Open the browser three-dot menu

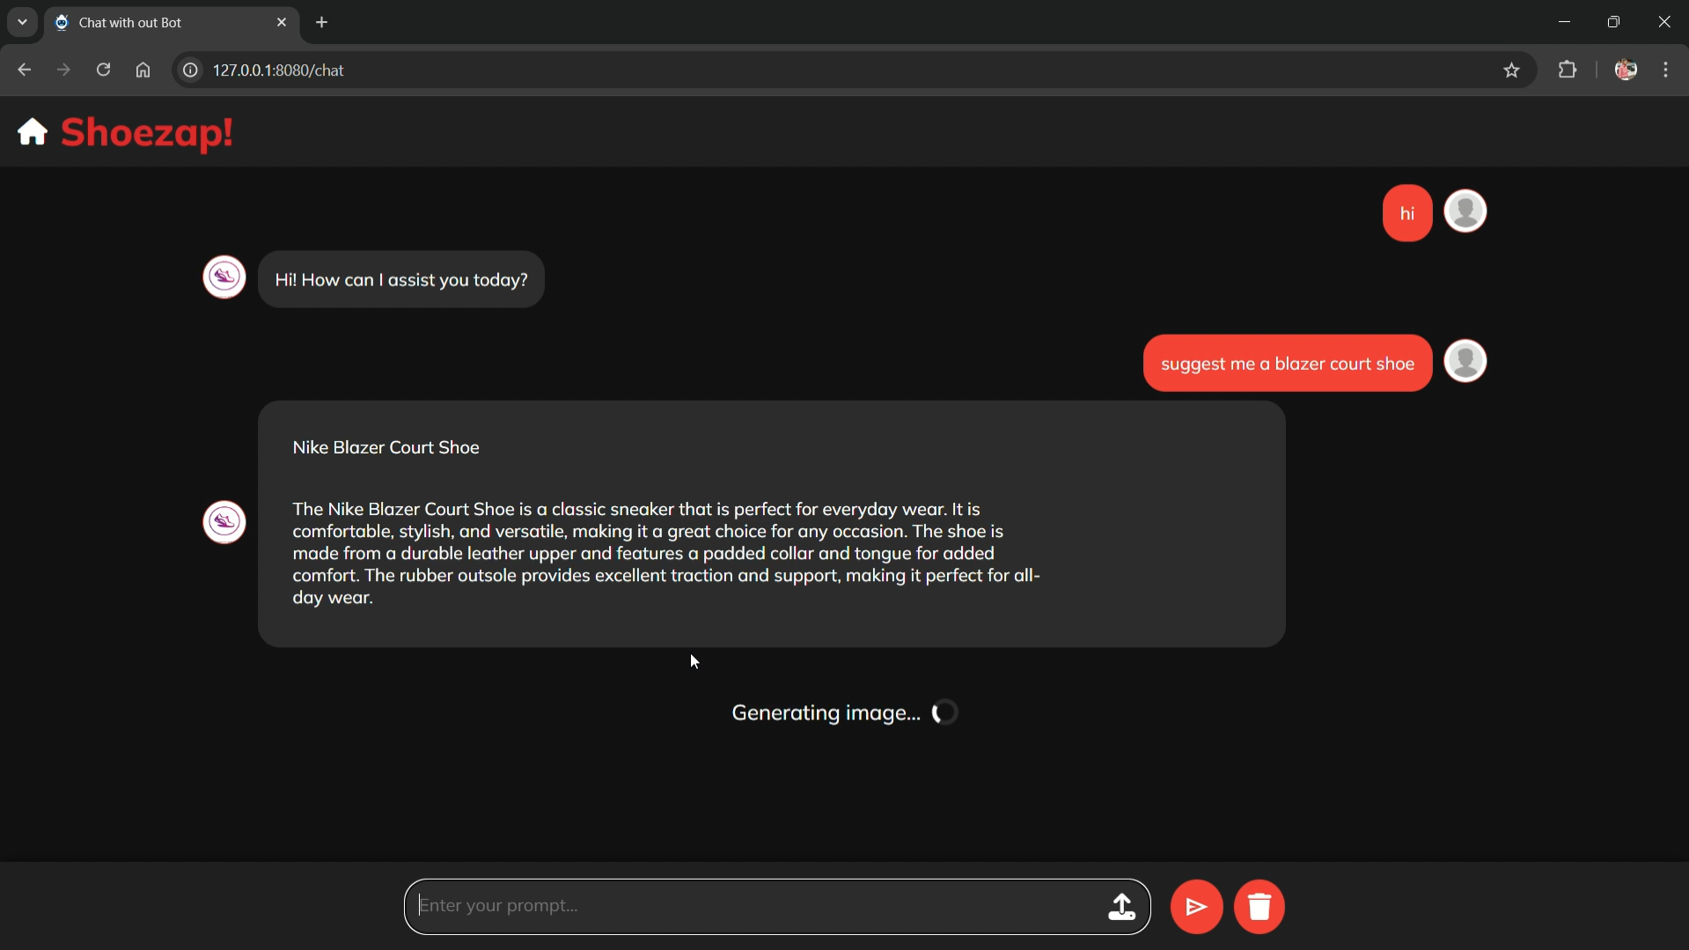(x=1665, y=70)
